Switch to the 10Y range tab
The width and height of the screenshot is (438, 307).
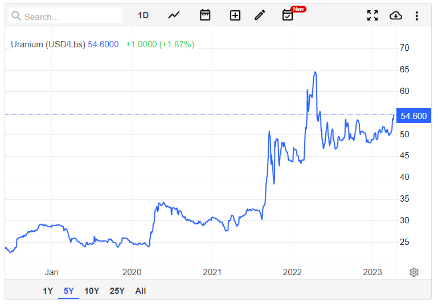point(92,291)
